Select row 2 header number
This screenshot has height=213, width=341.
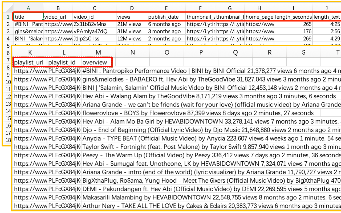click(8, 24)
